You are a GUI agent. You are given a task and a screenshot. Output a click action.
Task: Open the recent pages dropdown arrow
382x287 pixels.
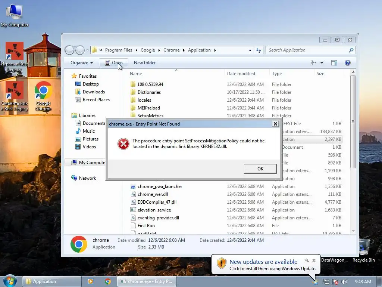[87, 50]
